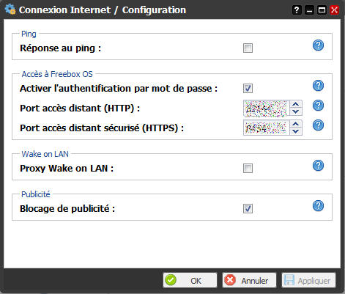The image size is (345, 294).
Task: Open help icon for HTTPS secure port
Action: click(x=318, y=125)
